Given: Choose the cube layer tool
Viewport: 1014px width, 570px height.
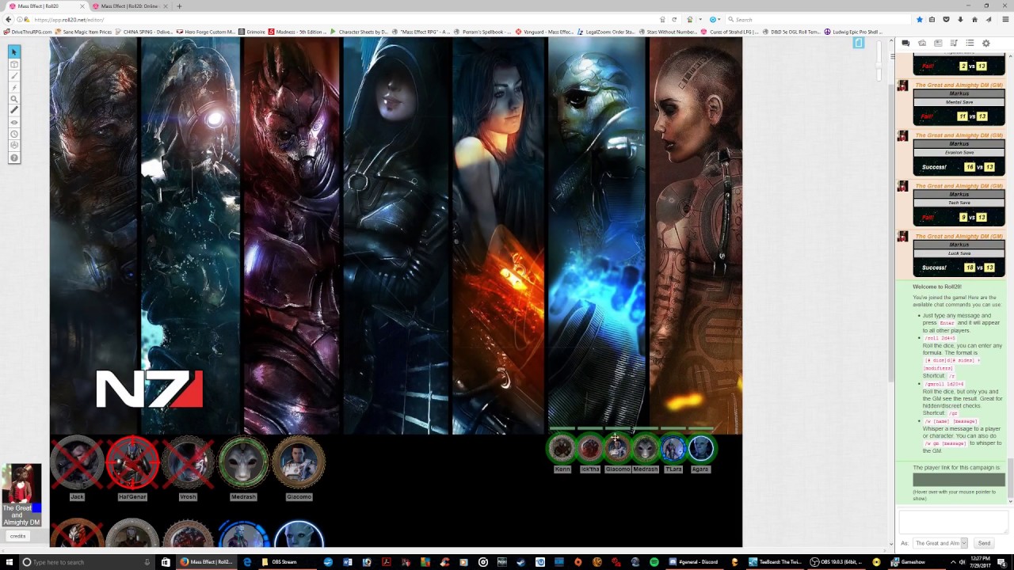Looking at the screenshot, I should tap(14, 64).
